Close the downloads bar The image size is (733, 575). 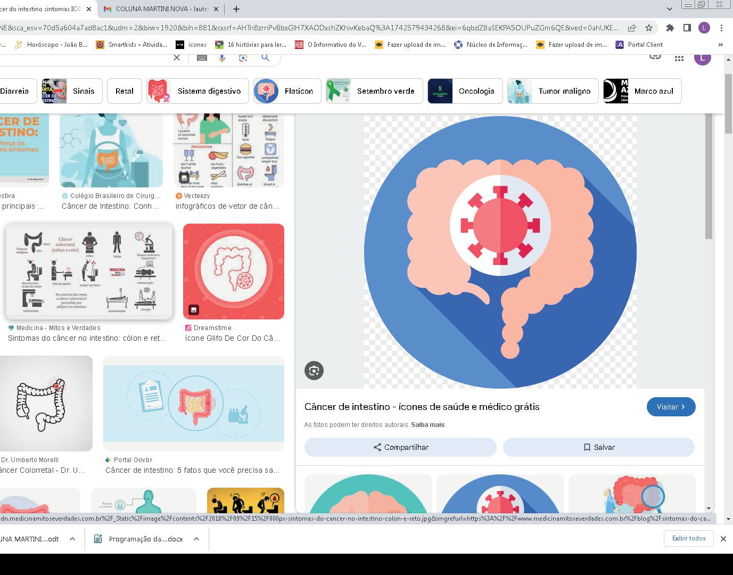tap(723, 539)
